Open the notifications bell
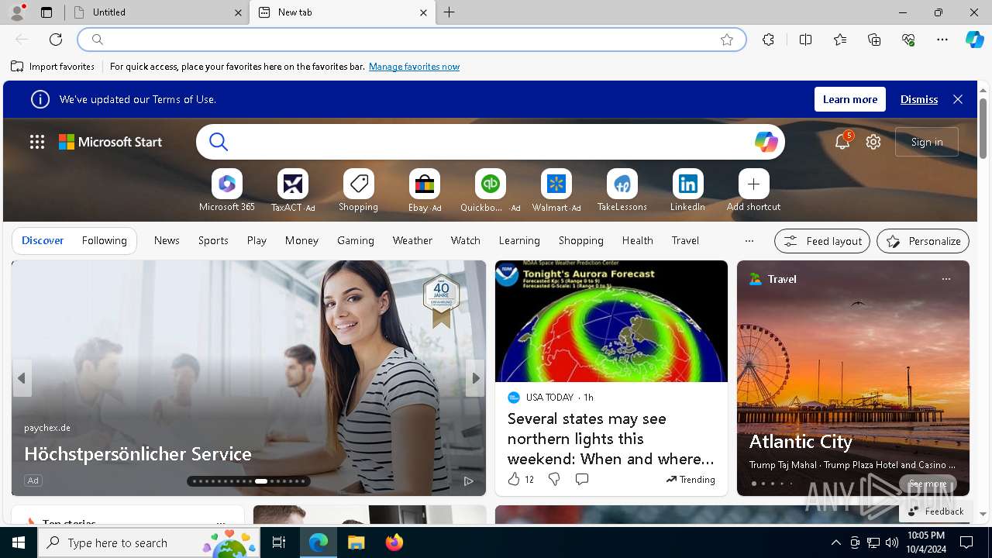Image resolution: width=992 pixels, height=558 pixels. click(x=842, y=142)
